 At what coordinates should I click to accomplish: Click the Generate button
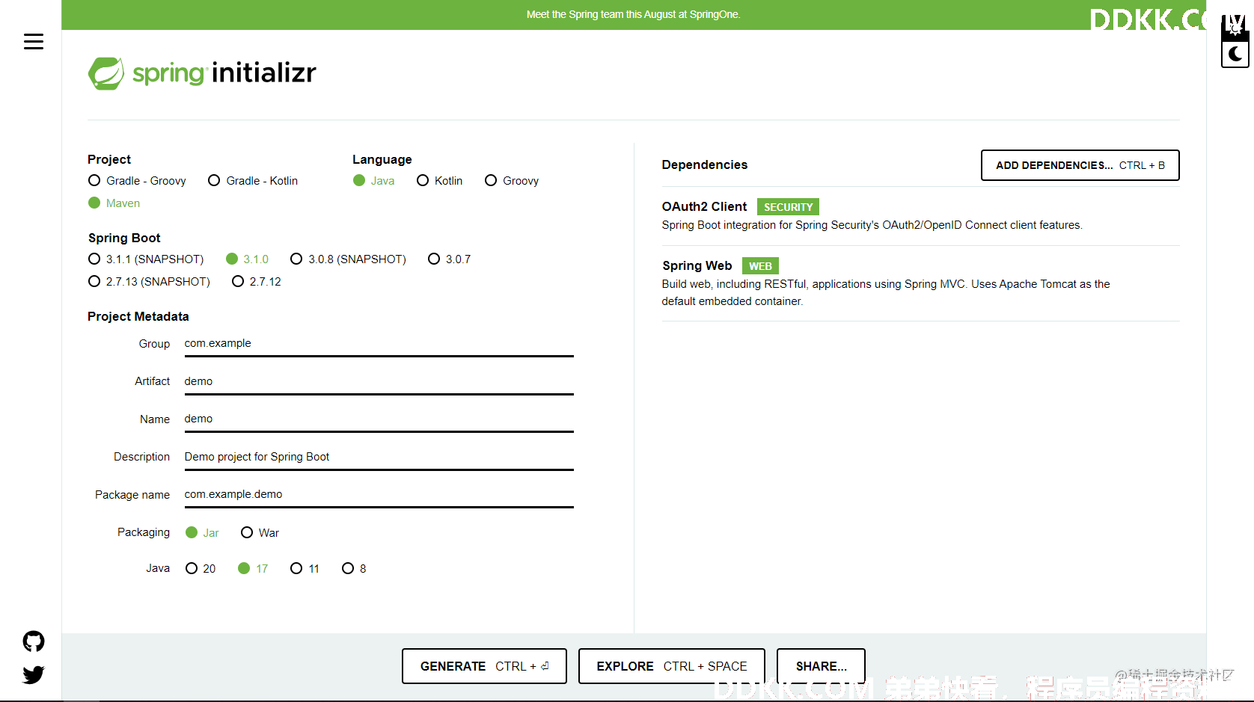484,666
